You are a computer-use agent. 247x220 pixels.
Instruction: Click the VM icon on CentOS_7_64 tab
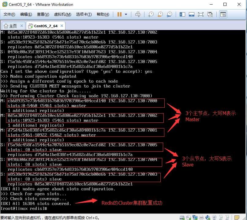[30, 26]
